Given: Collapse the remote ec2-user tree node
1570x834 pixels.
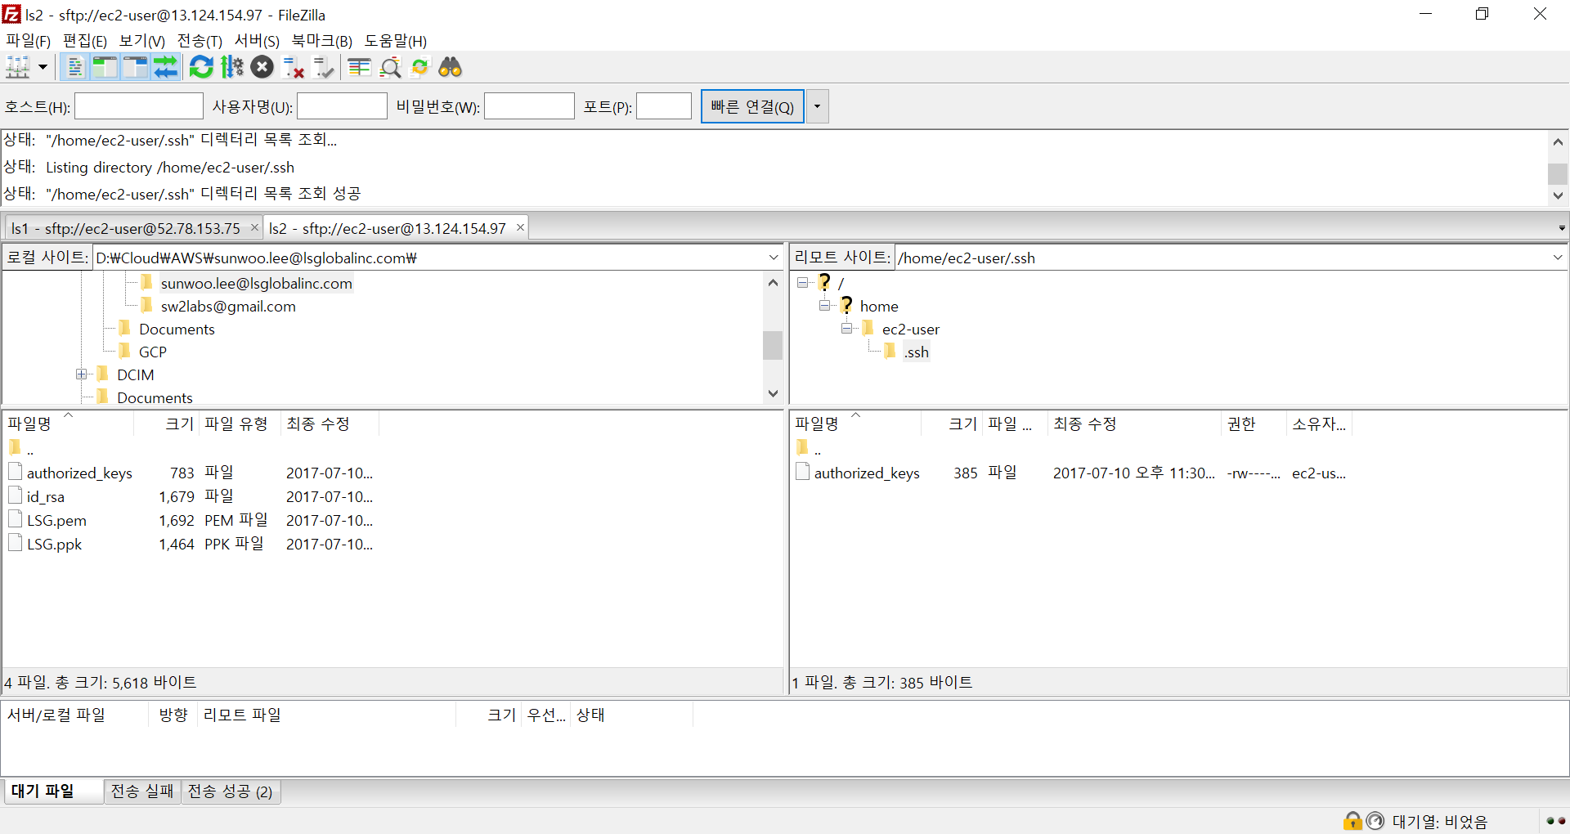Looking at the screenshot, I should coord(847,328).
